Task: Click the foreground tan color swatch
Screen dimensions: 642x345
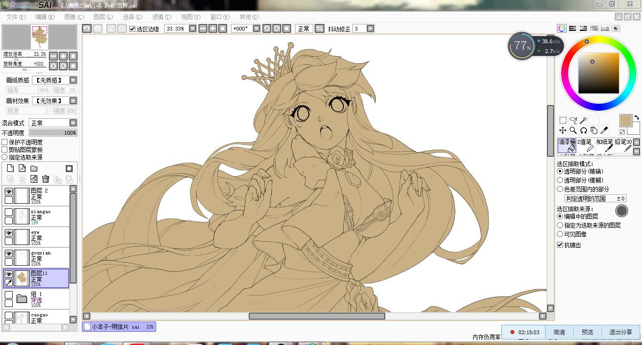Action: (x=626, y=121)
